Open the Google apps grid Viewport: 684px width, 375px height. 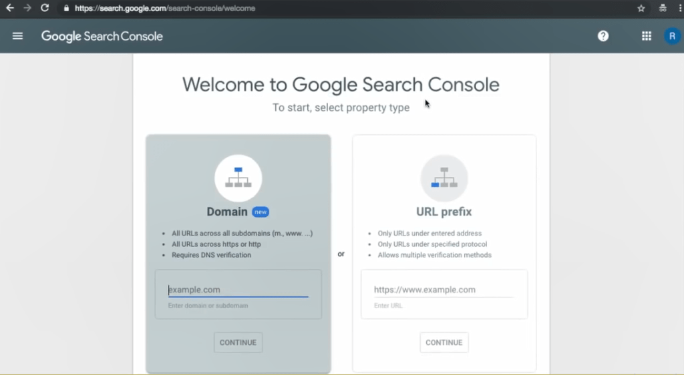647,36
